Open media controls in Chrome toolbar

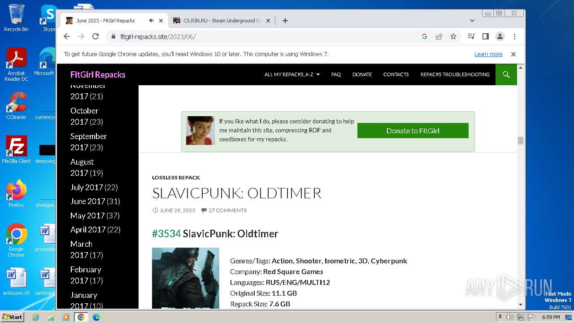[x=471, y=36]
